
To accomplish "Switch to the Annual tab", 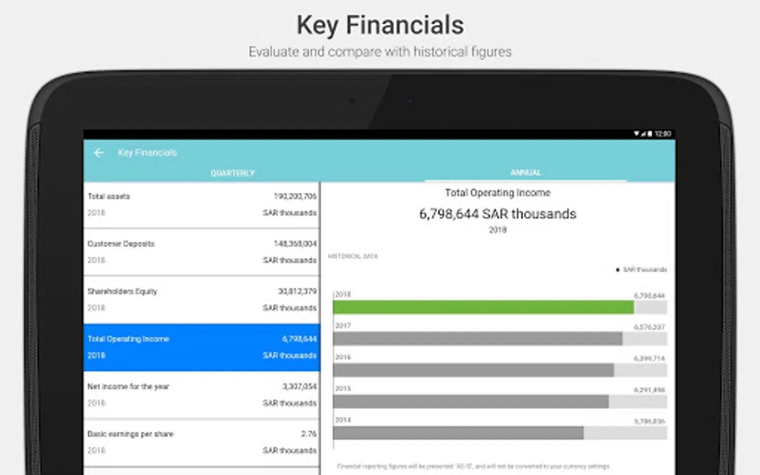I will click(x=526, y=173).
